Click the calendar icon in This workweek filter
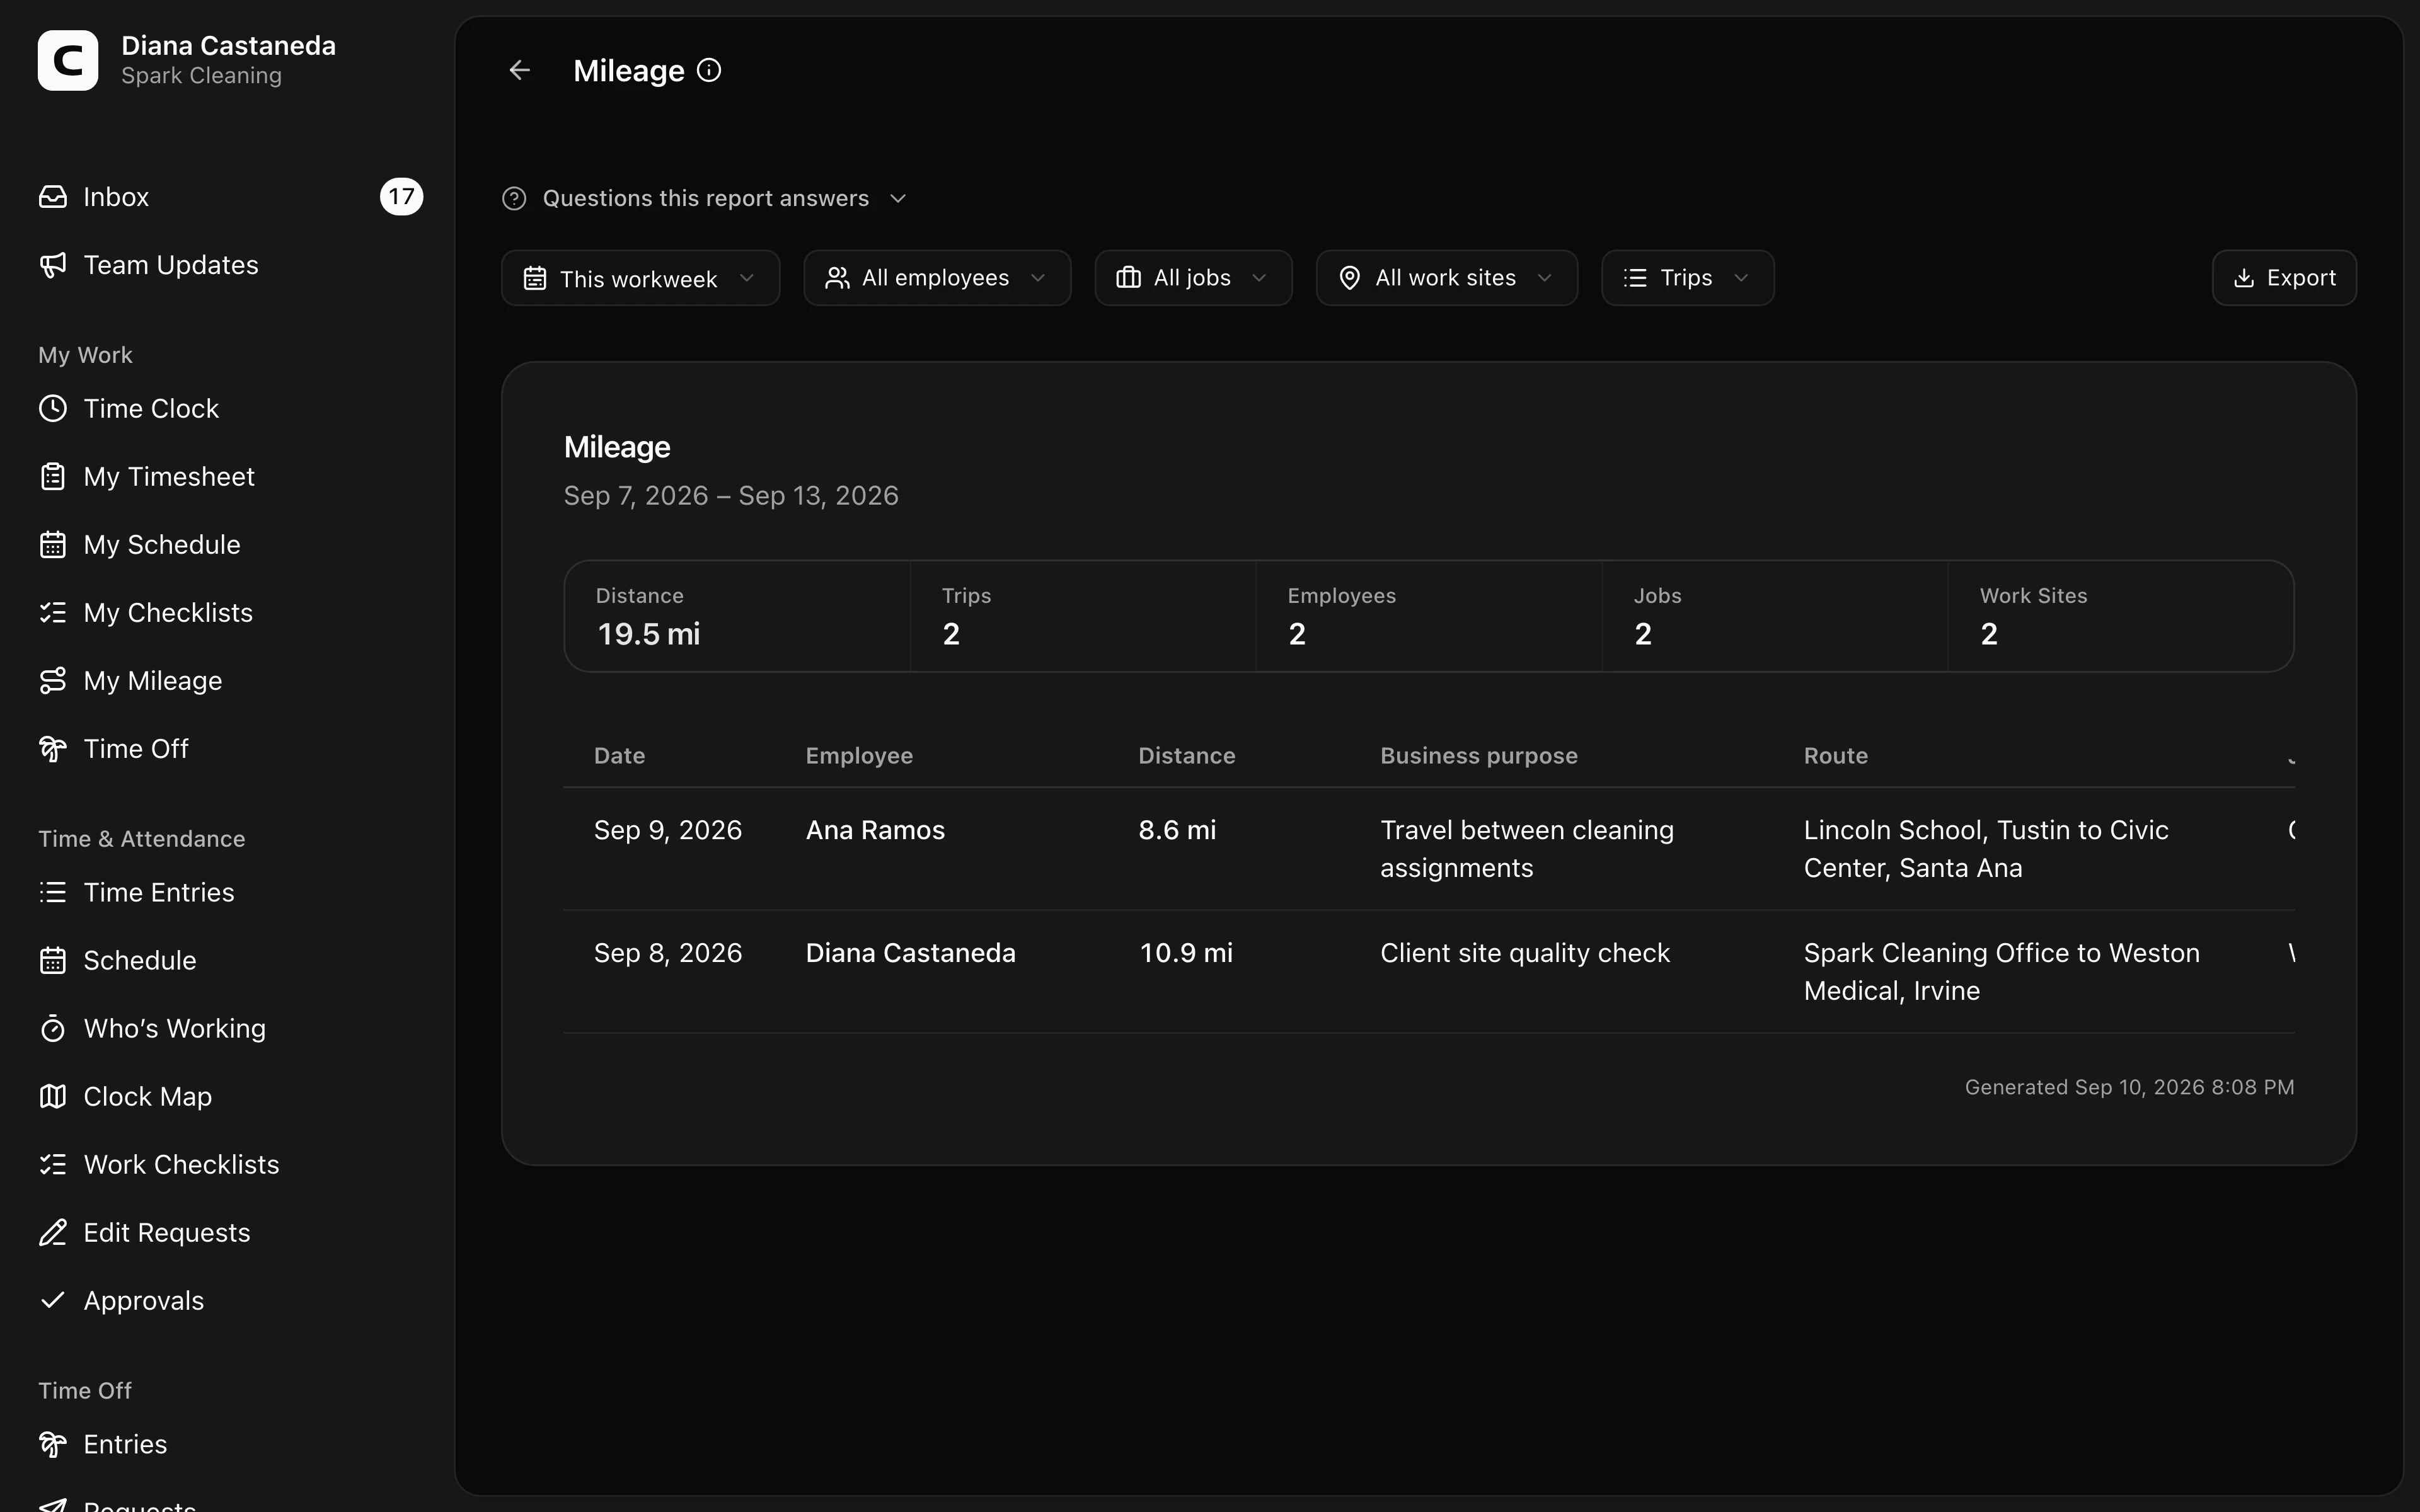 (535, 278)
